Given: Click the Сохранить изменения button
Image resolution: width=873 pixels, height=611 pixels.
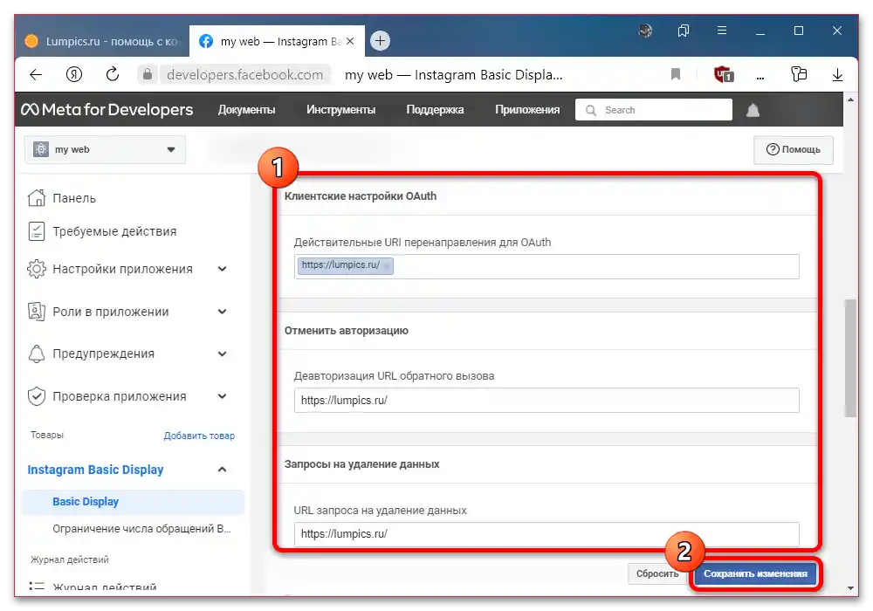Looking at the screenshot, I should coord(755,573).
